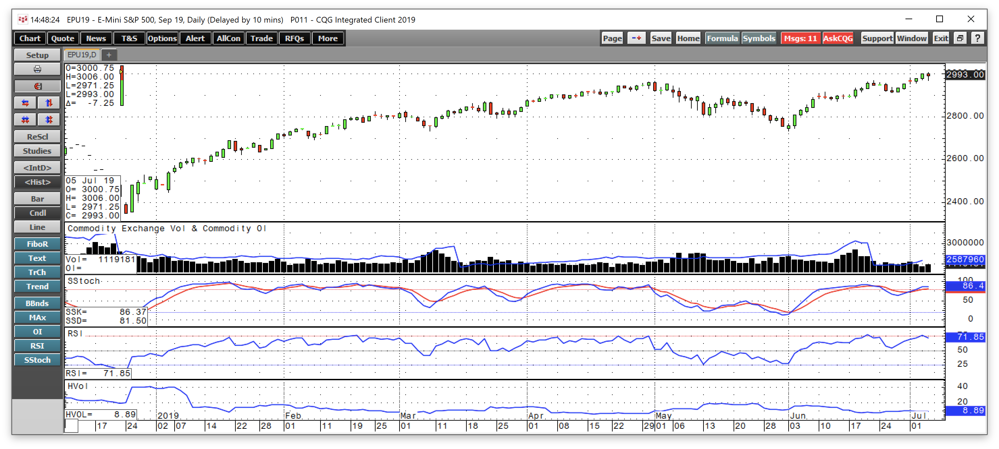Click the AskCQG button
This screenshot has width=999, height=449.
pos(838,38)
